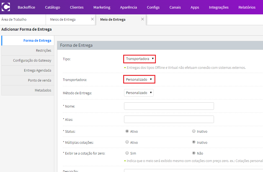263x172 pixels.
Task: Open Metadados sidebar section
Action: click(x=28, y=90)
